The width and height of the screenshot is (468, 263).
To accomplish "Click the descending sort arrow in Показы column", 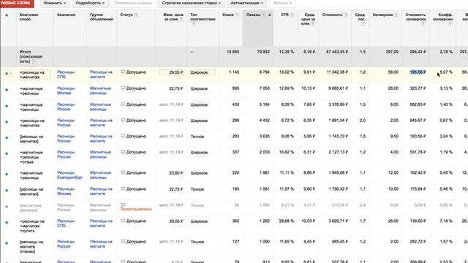I will pos(270,15).
